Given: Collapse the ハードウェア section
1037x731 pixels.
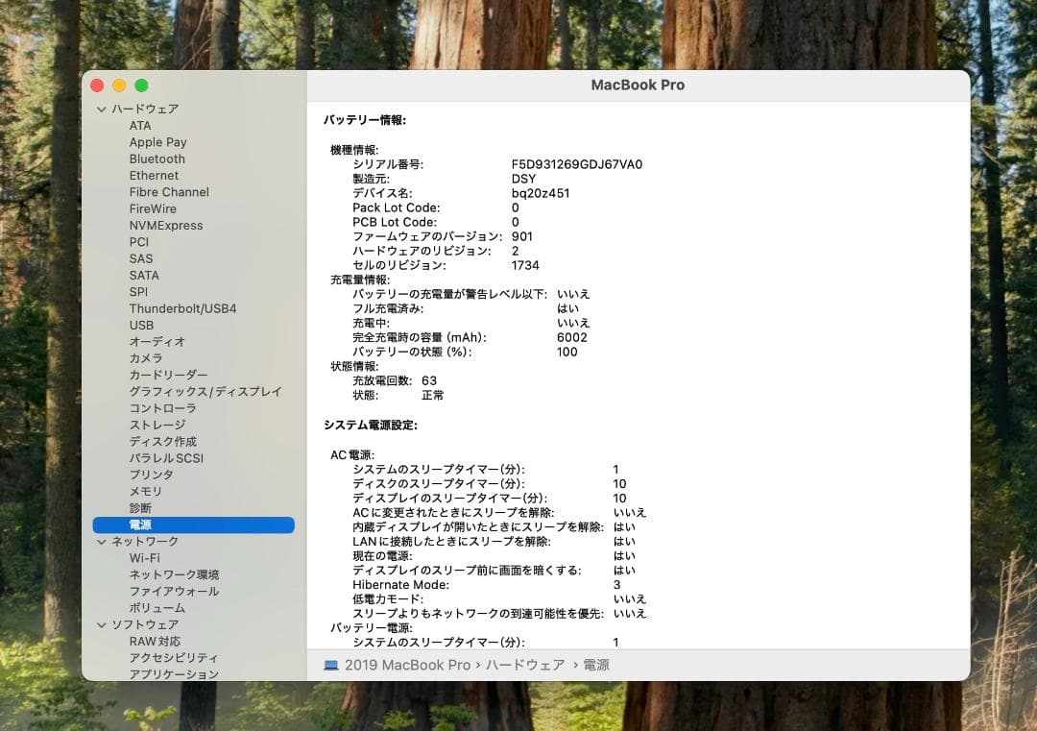Looking at the screenshot, I should tap(102, 109).
